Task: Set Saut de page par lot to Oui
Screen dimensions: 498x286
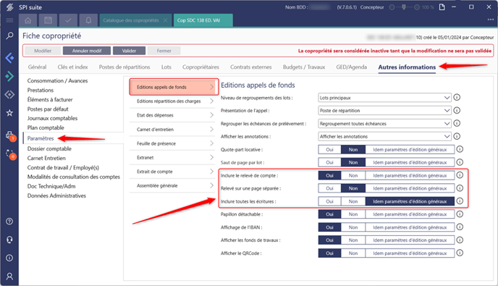Action: 329,162
